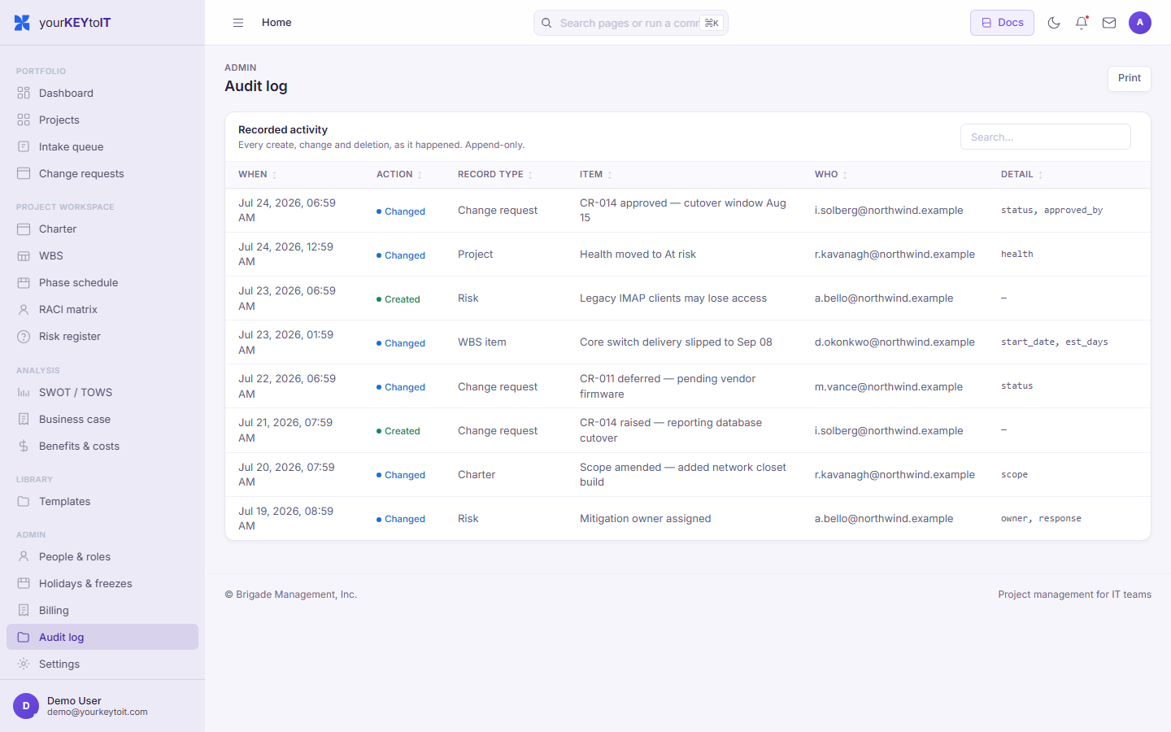Click the Risk register question icon
This screenshot has height=732, width=1171.
coord(24,336)
